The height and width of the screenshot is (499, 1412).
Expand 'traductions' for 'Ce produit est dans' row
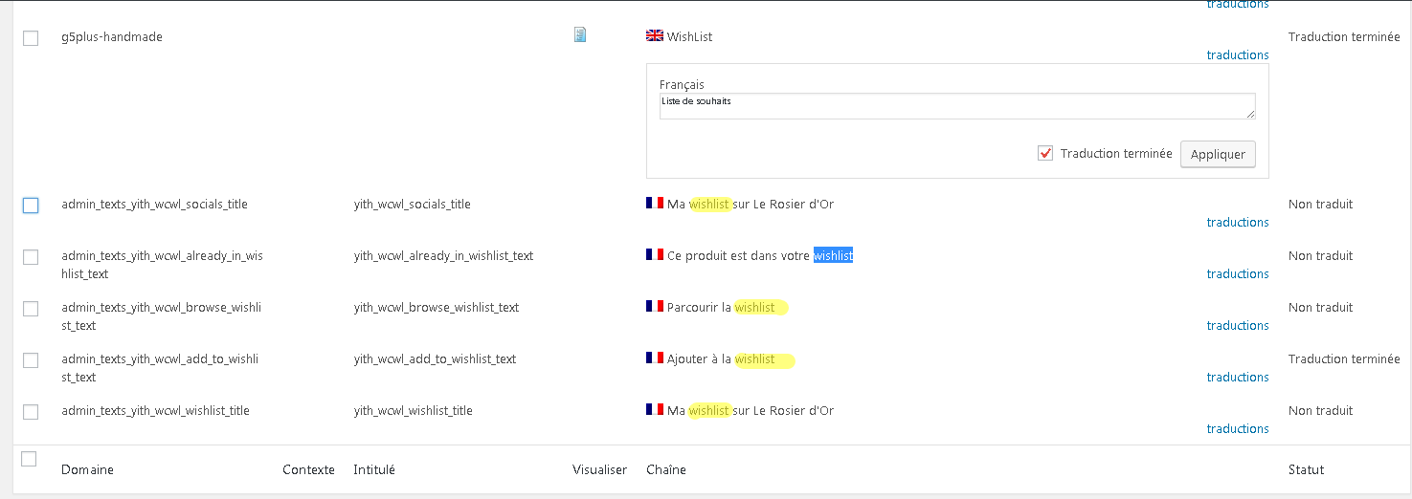pyautogui.click(x=1238, y=274)
